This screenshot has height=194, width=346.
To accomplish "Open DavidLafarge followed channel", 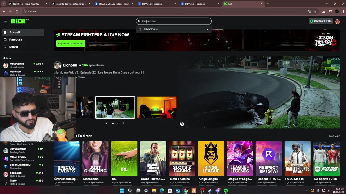I will pos(23,150).
